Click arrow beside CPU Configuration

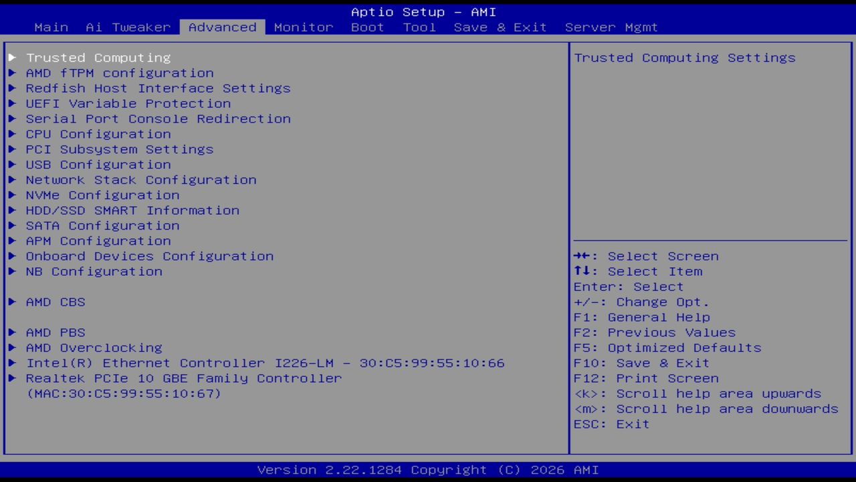12,134
